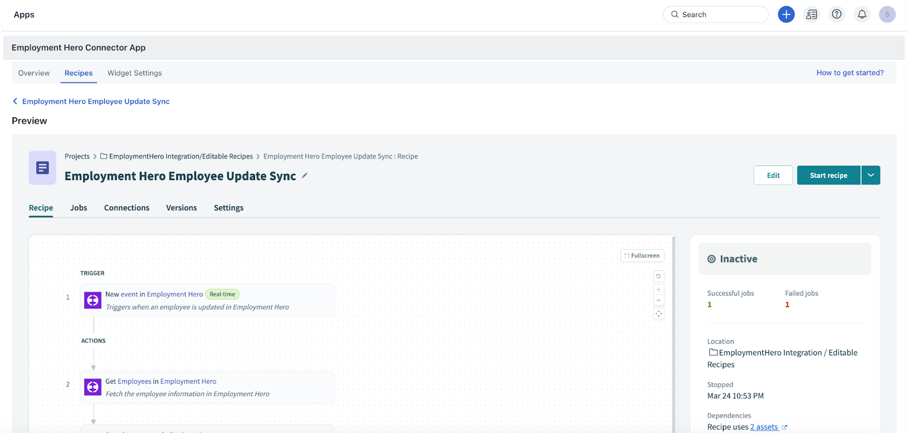Viewport: 907px width, 433px height.
Task: Zoom out with the minus canvas control
Action: coord(658,300)
